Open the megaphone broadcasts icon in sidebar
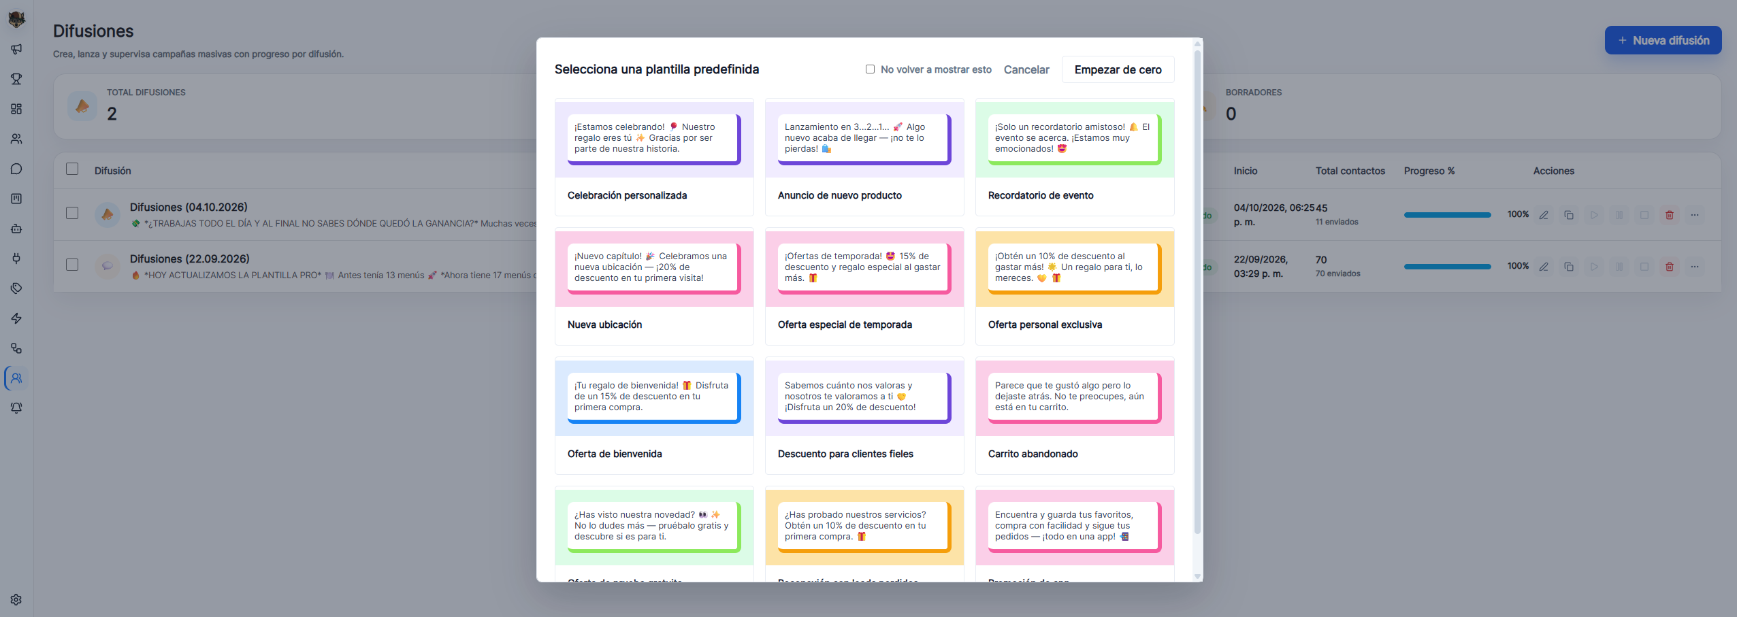Screen dimensions: 1737x617 point(16,49)
